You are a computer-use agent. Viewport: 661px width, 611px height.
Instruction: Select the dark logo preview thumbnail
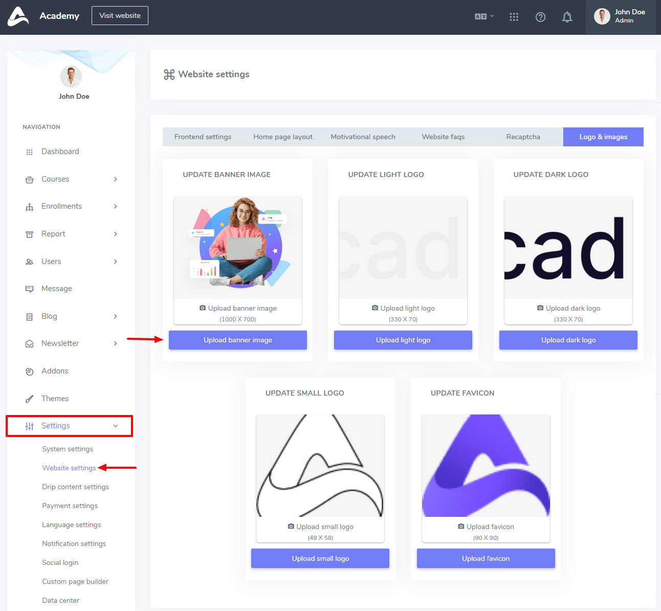pyautogui.click(x=568, y=248)
